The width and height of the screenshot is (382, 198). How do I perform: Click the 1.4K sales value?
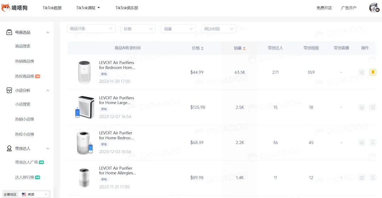coord(240,178)
